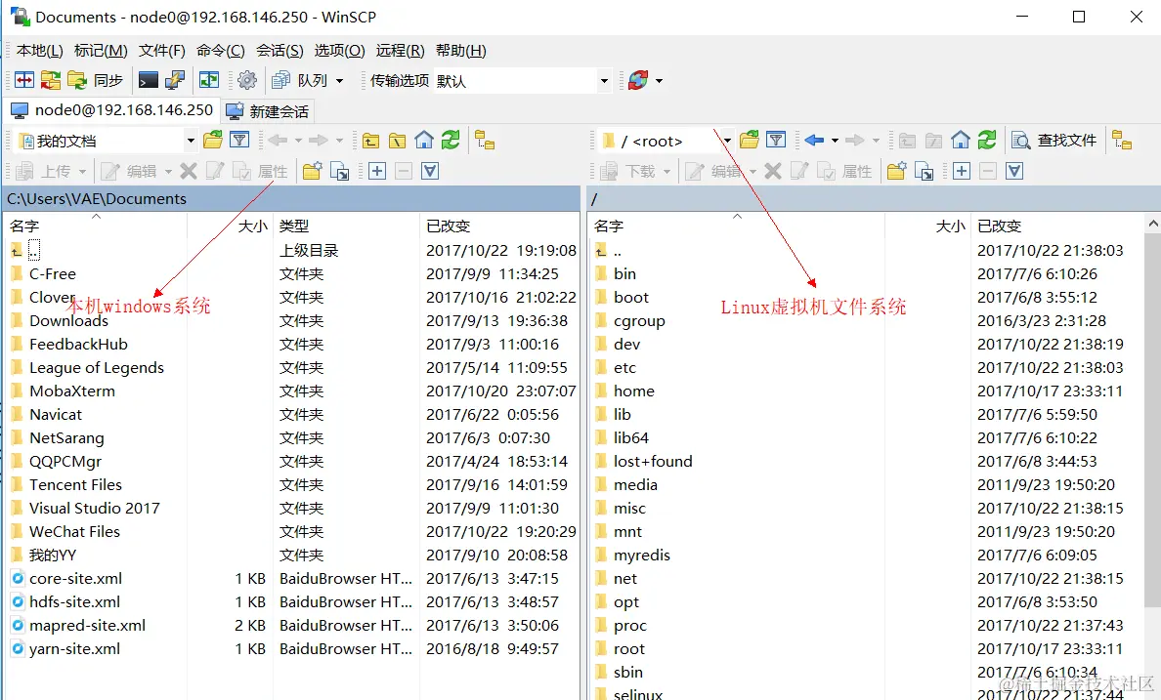1161x700 pixels.
Task: Open the 远程(R) menu
Action: [x=401, y=51]
